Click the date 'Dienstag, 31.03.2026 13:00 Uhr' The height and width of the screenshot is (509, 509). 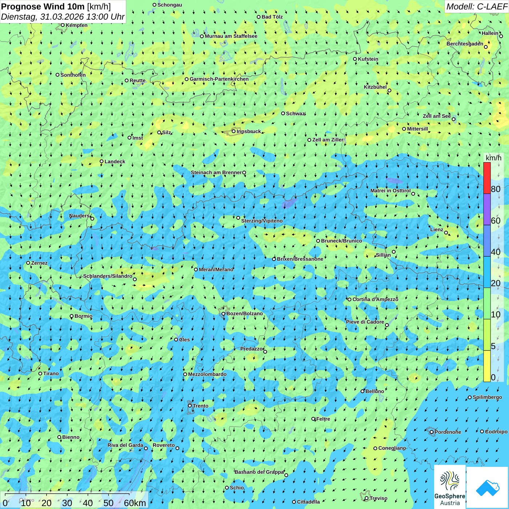coord(63,17)
